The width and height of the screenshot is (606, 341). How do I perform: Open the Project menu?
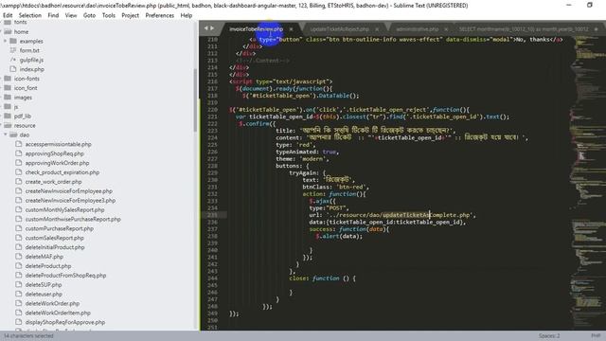(131, 15)
